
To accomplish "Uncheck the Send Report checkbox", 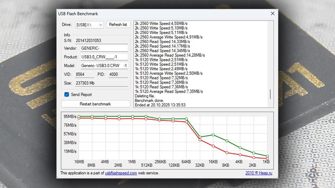I will [66, 95].
